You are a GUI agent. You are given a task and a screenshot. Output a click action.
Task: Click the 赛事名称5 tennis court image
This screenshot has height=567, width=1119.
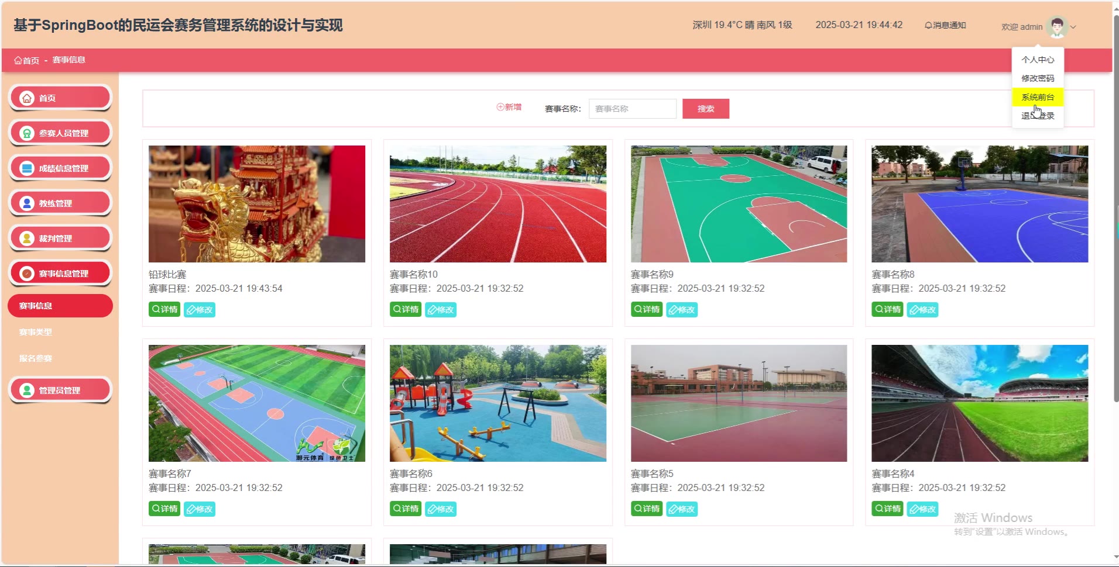tap(739, 403)
